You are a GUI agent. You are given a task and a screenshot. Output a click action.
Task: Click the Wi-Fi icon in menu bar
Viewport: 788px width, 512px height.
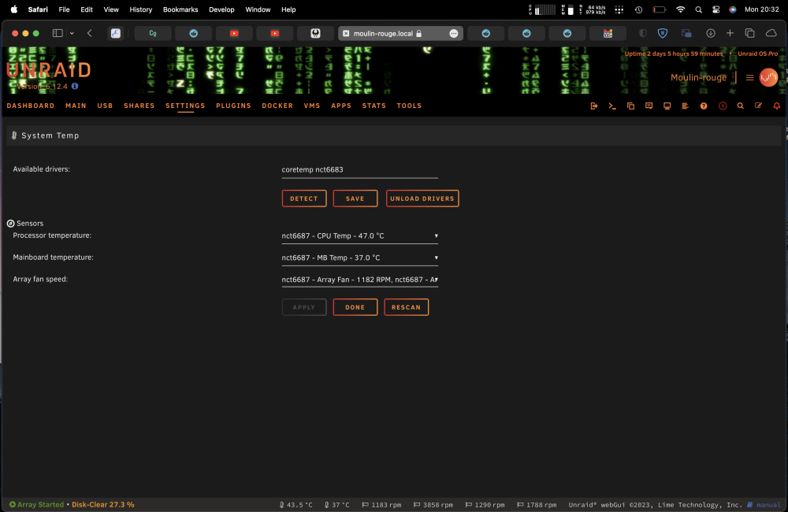681,9
